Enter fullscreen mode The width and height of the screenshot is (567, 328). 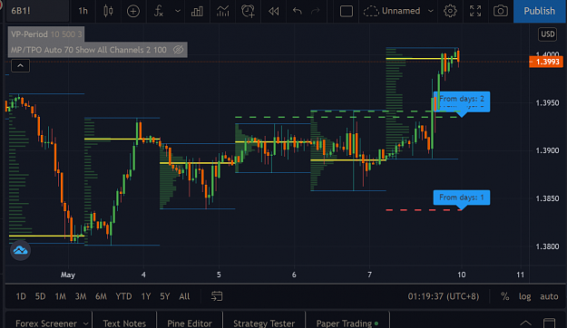click(475, 11)
